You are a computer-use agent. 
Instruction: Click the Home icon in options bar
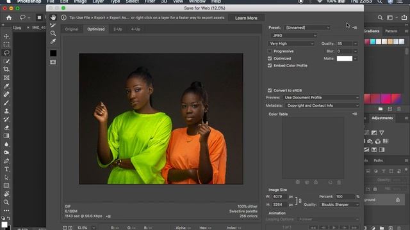(x=9, y=18)
